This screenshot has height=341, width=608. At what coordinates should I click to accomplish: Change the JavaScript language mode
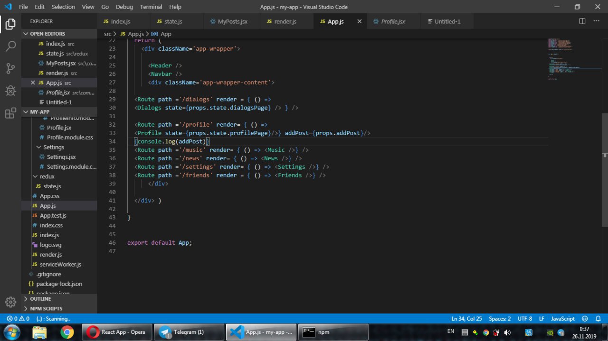click(x=562, y=319)
